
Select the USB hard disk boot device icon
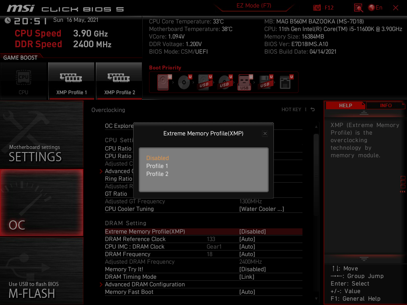click(x=205, y=82)
